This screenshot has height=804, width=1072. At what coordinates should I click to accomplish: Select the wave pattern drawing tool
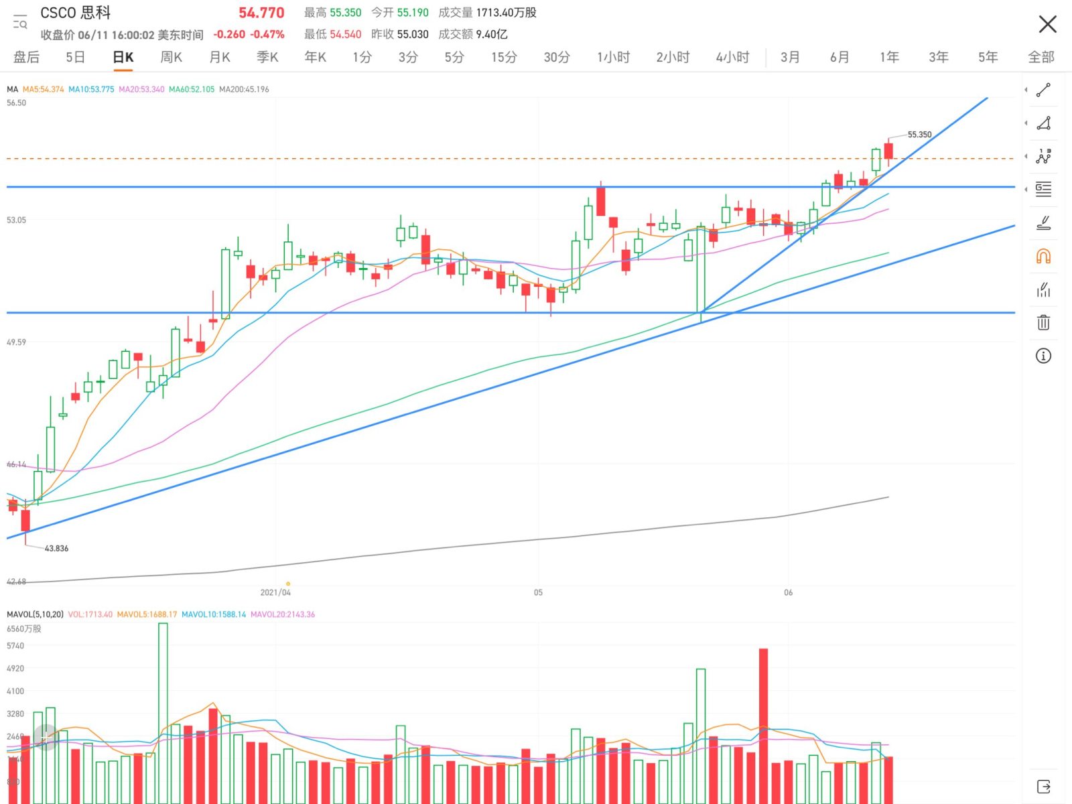click(1043, 156)
